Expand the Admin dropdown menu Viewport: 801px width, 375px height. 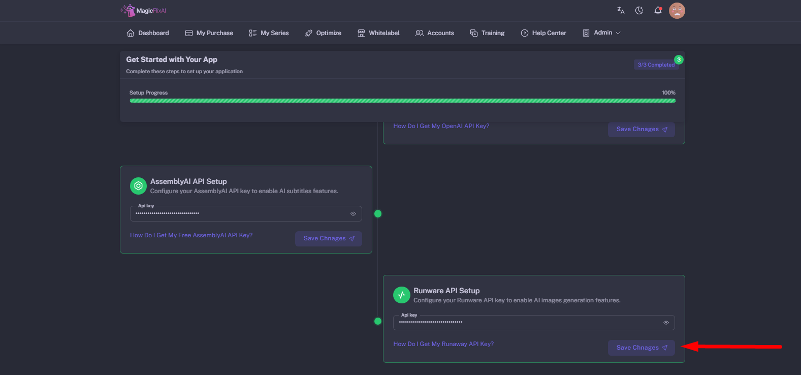click(x=601, y=33)
